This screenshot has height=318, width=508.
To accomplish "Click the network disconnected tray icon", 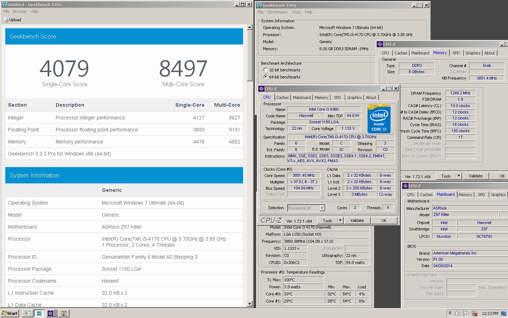I will point(475,313).
